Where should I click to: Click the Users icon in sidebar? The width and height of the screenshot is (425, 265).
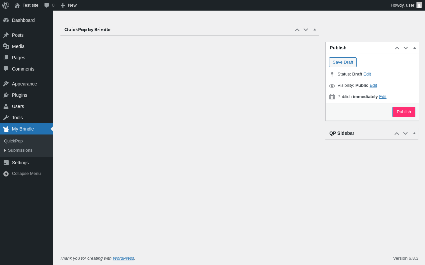pyautogui.click(x=6, y=106)
